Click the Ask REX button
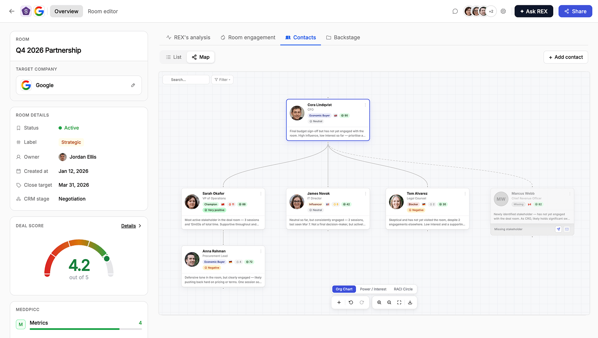This screenshot has width=598, height=338. pyautogui.click(x=534, y=11)
